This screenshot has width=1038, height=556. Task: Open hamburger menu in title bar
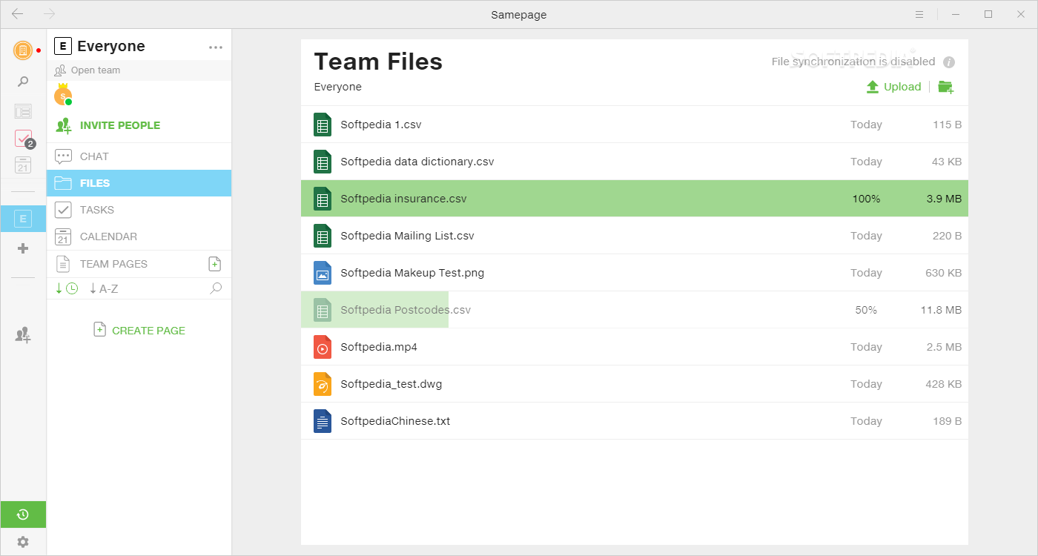(919, 14)
